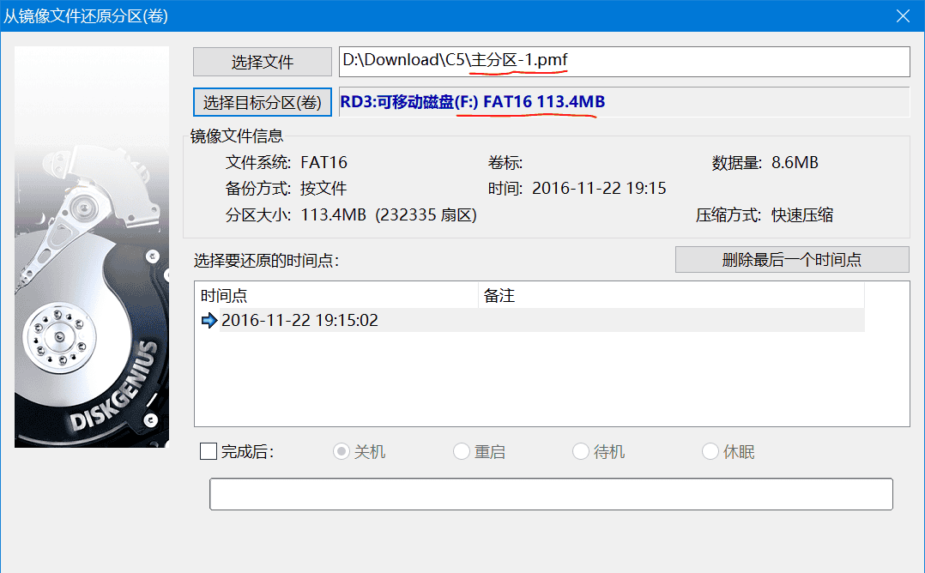Click the RD3 target partition field
Viewport: 925px width, 573px height.
point(624,102)
